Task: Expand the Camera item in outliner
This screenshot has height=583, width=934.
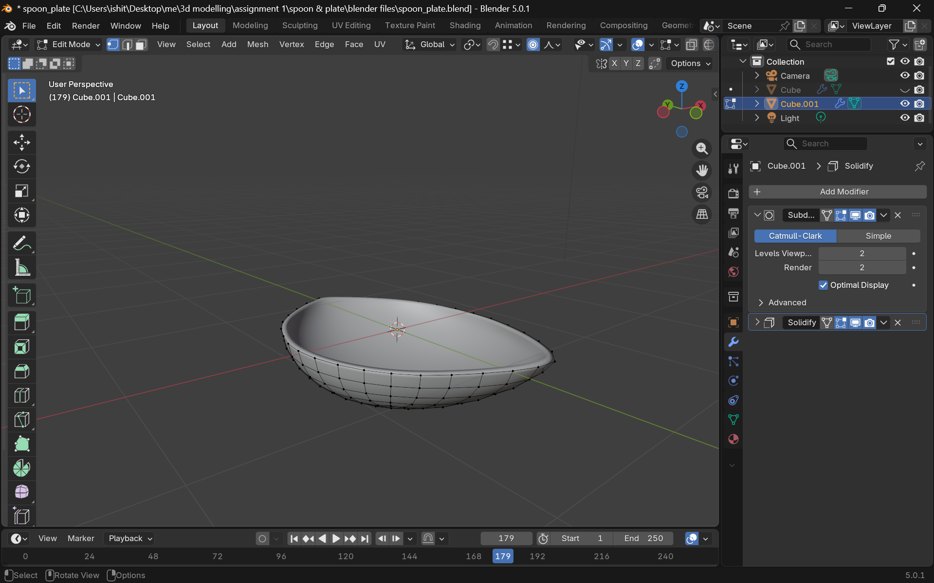Action: coord(757,76)
